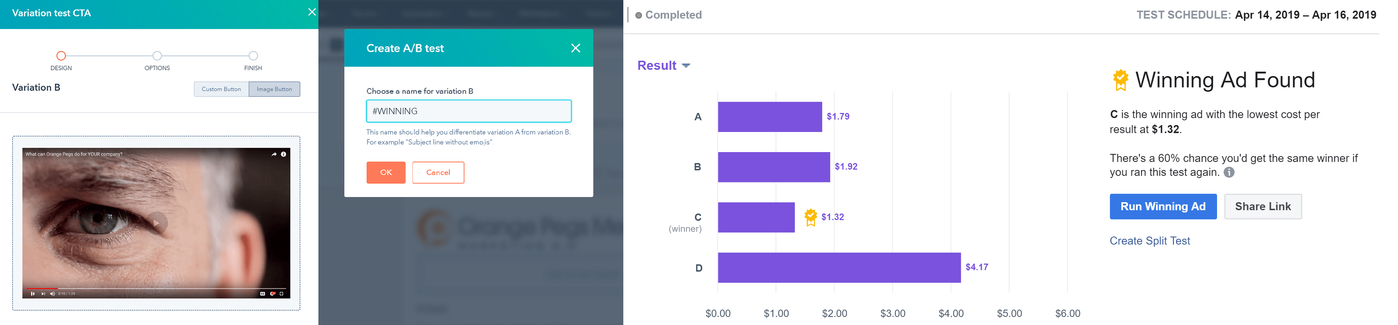Mute the video with speaker icon

click(53, 294)
